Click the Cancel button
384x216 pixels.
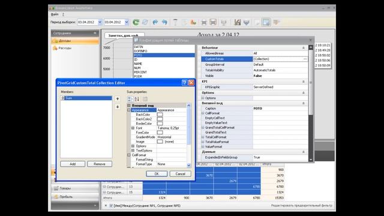point(180,174)
